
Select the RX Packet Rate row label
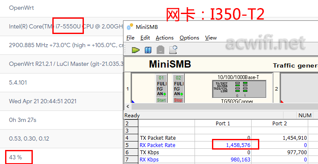click(158, 145)
